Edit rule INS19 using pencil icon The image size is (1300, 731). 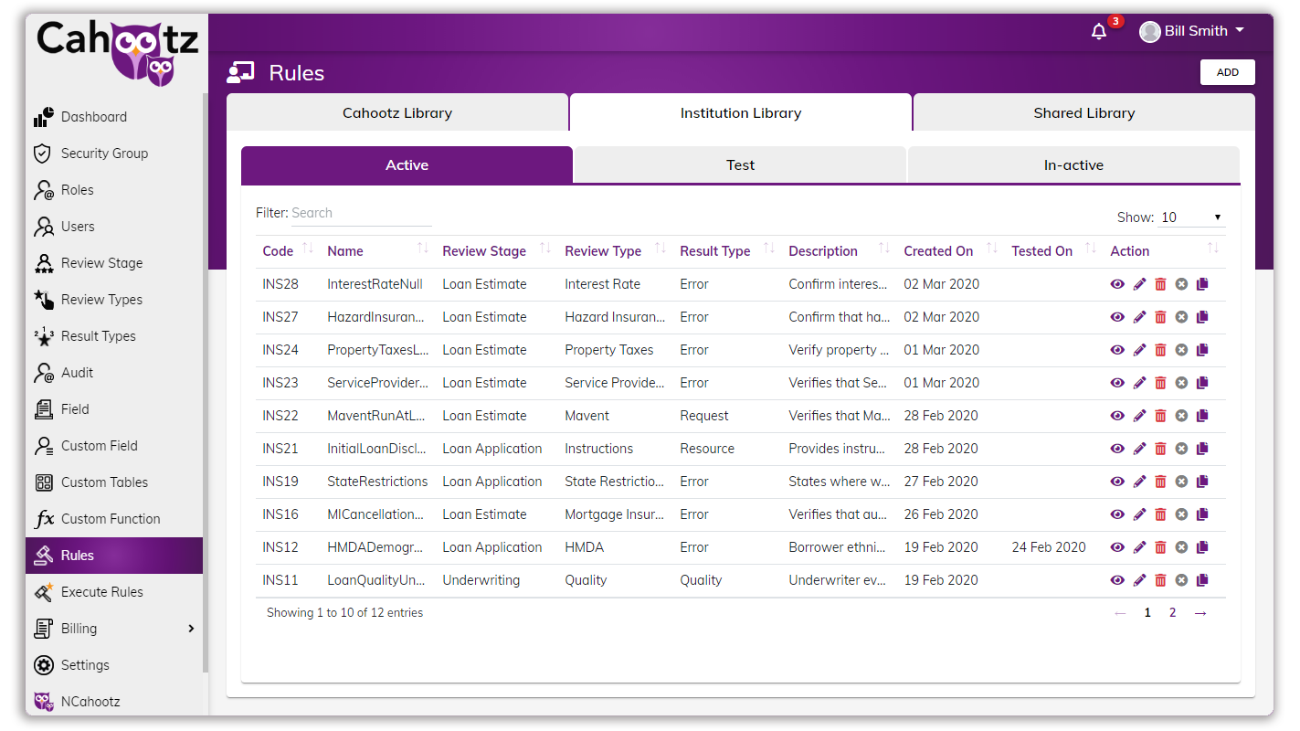click(1139, 482)
